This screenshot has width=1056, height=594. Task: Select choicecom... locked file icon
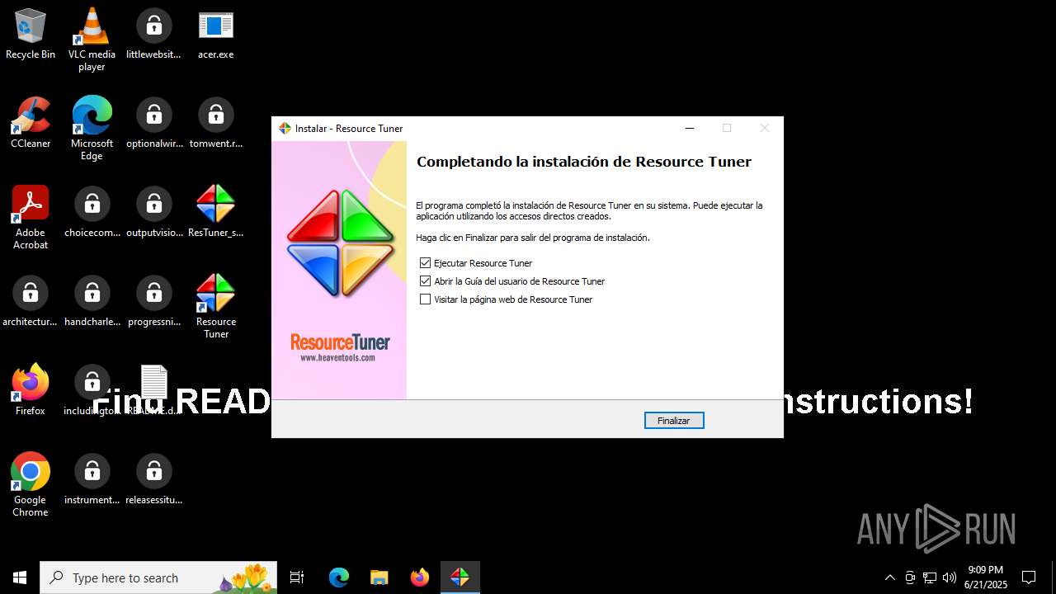pyautogui.click(x=92, y=212)
